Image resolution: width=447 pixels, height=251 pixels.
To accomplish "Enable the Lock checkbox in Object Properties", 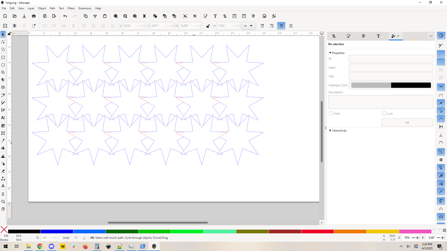I will (x=384, y=113).
